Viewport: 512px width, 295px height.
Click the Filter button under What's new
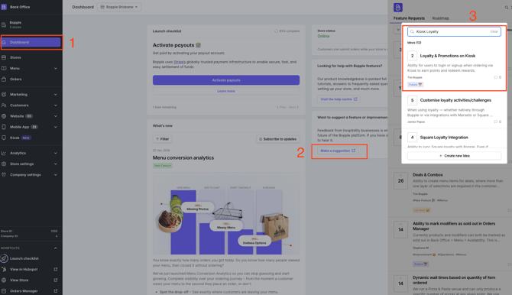[x=162, y=139]
